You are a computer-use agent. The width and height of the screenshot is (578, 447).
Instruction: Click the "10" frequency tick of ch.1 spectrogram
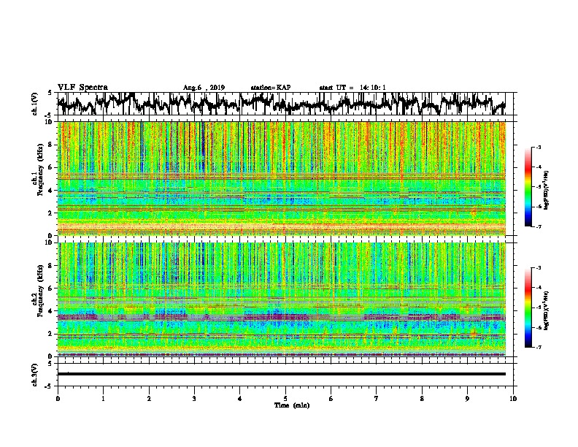[x=49, y=122]
